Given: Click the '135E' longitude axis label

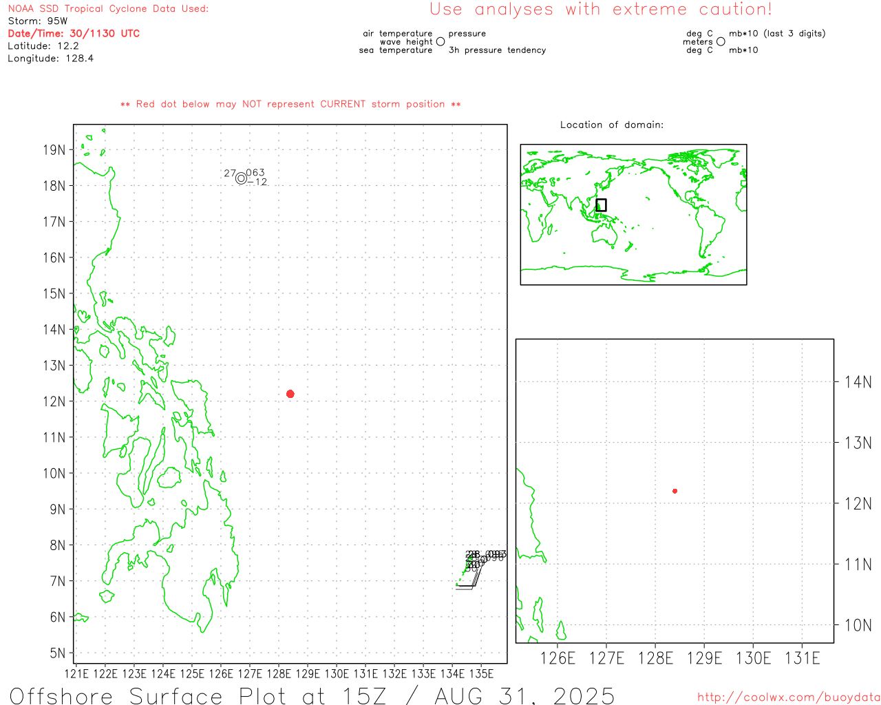Looking at the screenshot, I should point(481,674).
